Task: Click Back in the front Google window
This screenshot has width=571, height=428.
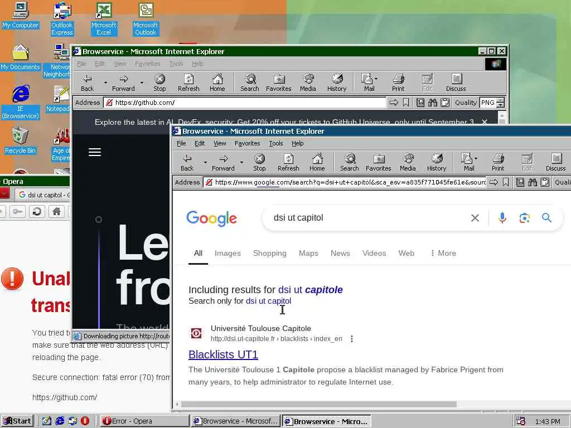Action: [x=187, y=162]
